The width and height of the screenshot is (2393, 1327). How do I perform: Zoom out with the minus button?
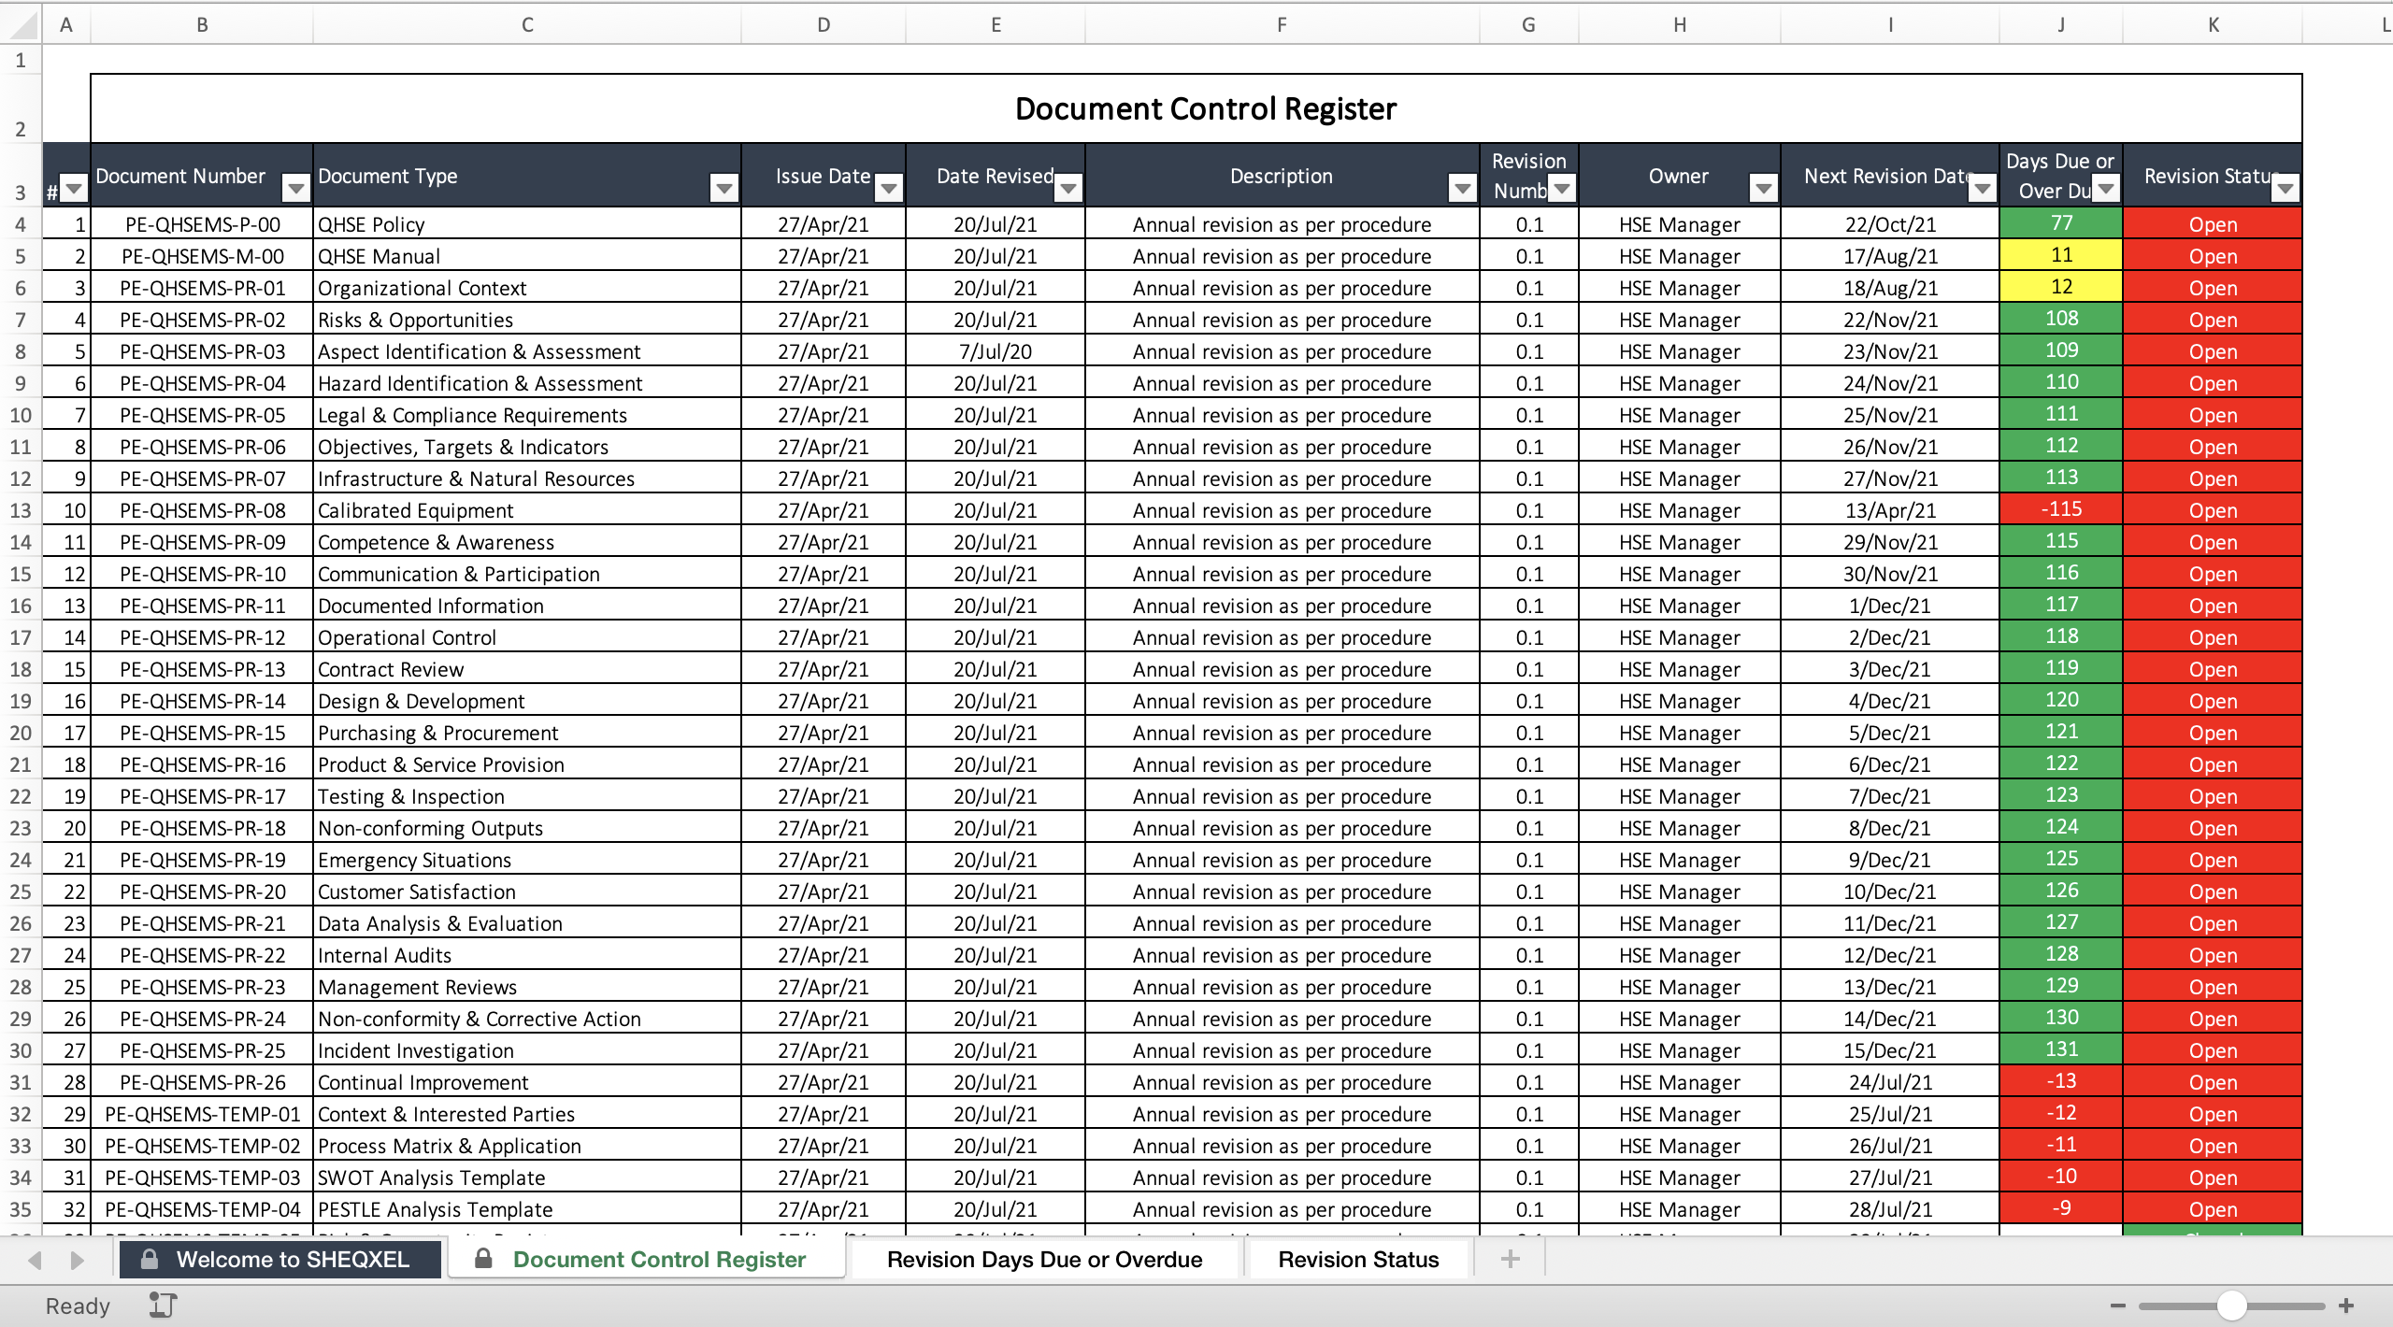pyautogui.click(x=2118, y=1306)
